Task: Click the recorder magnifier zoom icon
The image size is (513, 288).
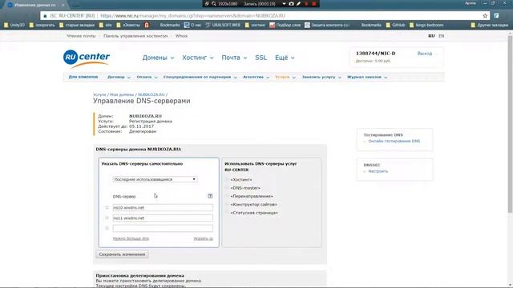Action: [x=214, y=3]
